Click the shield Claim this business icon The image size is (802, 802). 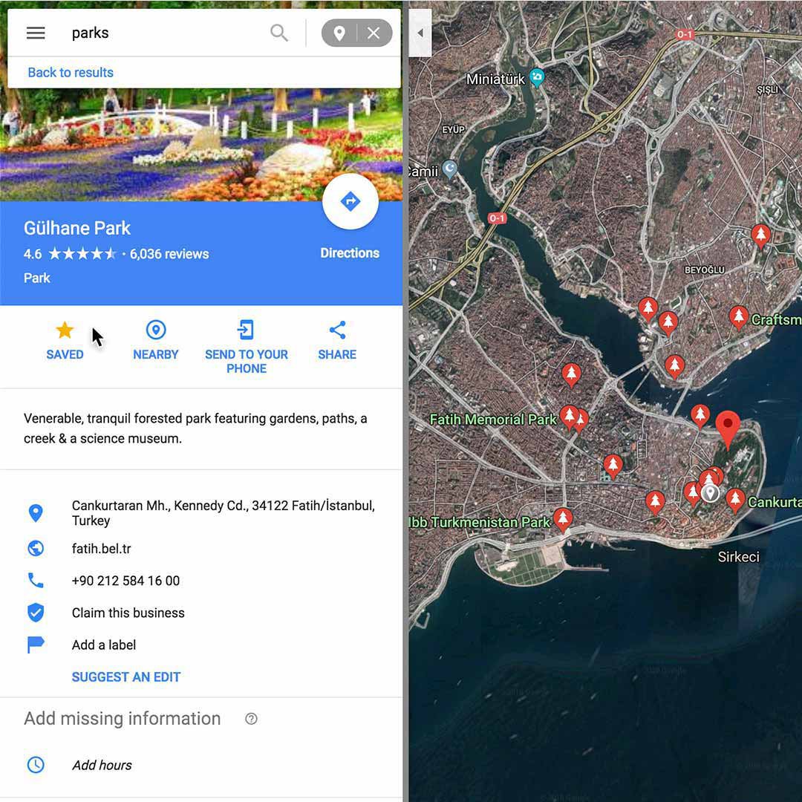(x=36, y=613)
